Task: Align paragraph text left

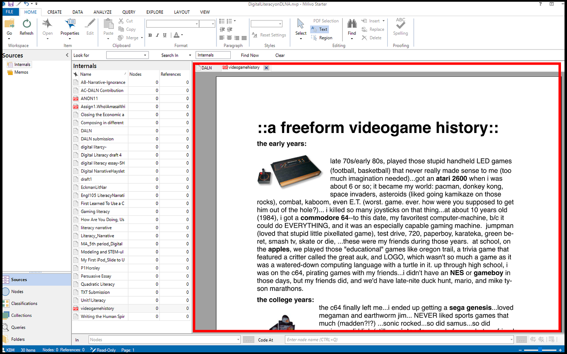Action: coord(222,38)
